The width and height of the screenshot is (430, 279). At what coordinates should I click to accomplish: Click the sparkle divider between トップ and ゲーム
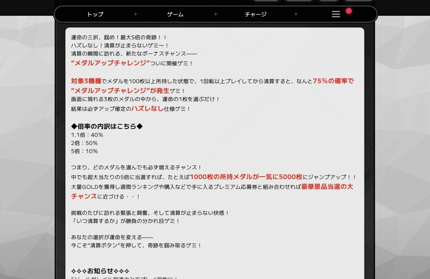click(135, 14)
